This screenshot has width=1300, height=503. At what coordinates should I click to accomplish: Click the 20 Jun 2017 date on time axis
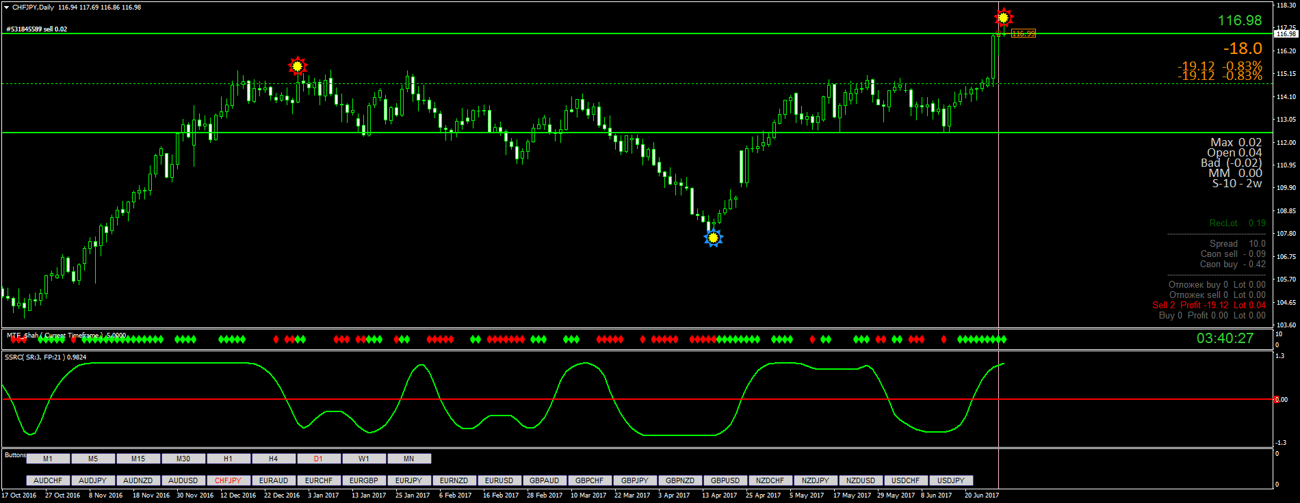[982, 495]
